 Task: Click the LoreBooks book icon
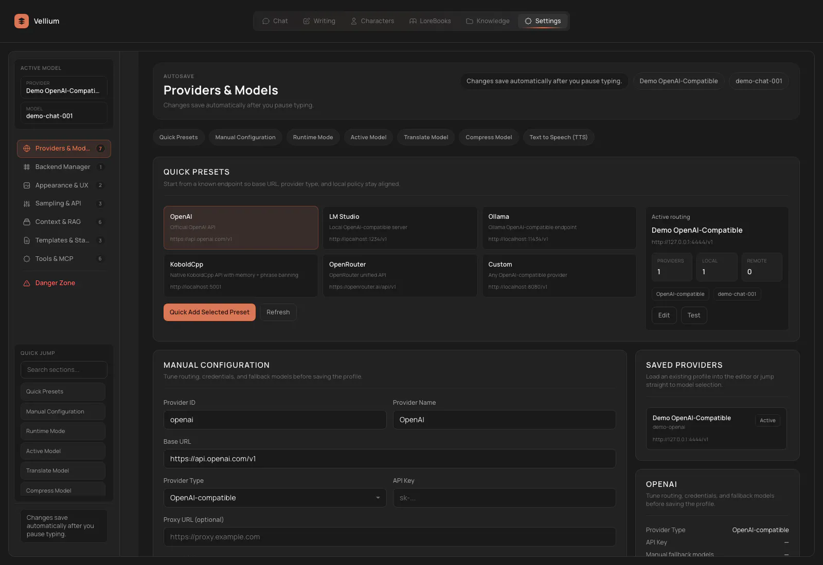(413, 21)
